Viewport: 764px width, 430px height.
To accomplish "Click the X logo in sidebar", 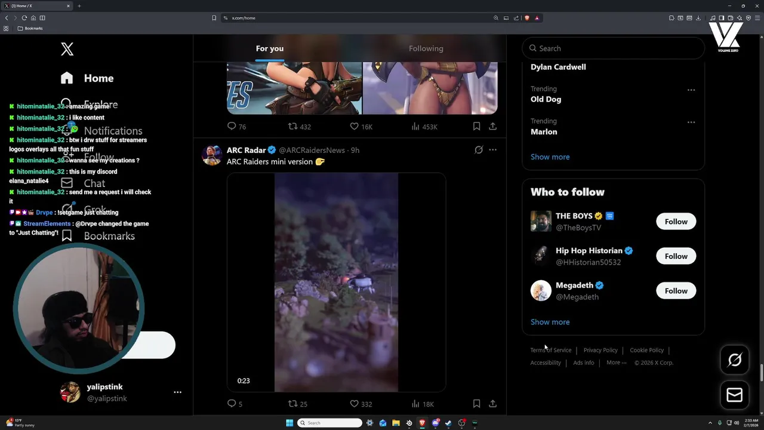I will tap(67, 49).
